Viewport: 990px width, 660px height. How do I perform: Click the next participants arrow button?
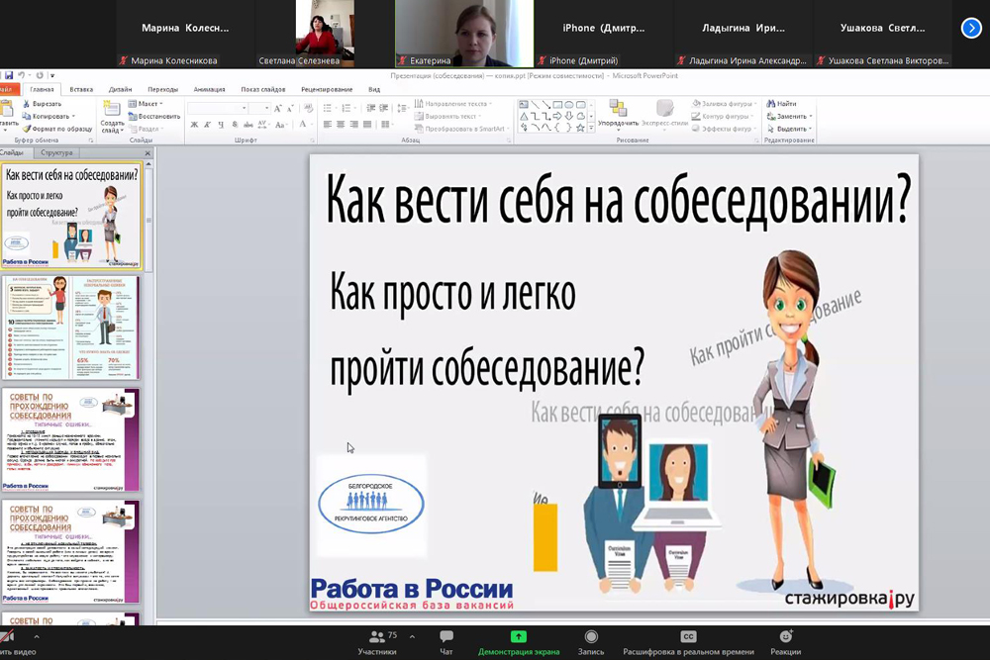point(970,28)
